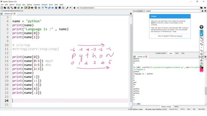This screenshot has width=207, height=116.
Task: Run cell and advance to next
Action: [x=29, y=8]
